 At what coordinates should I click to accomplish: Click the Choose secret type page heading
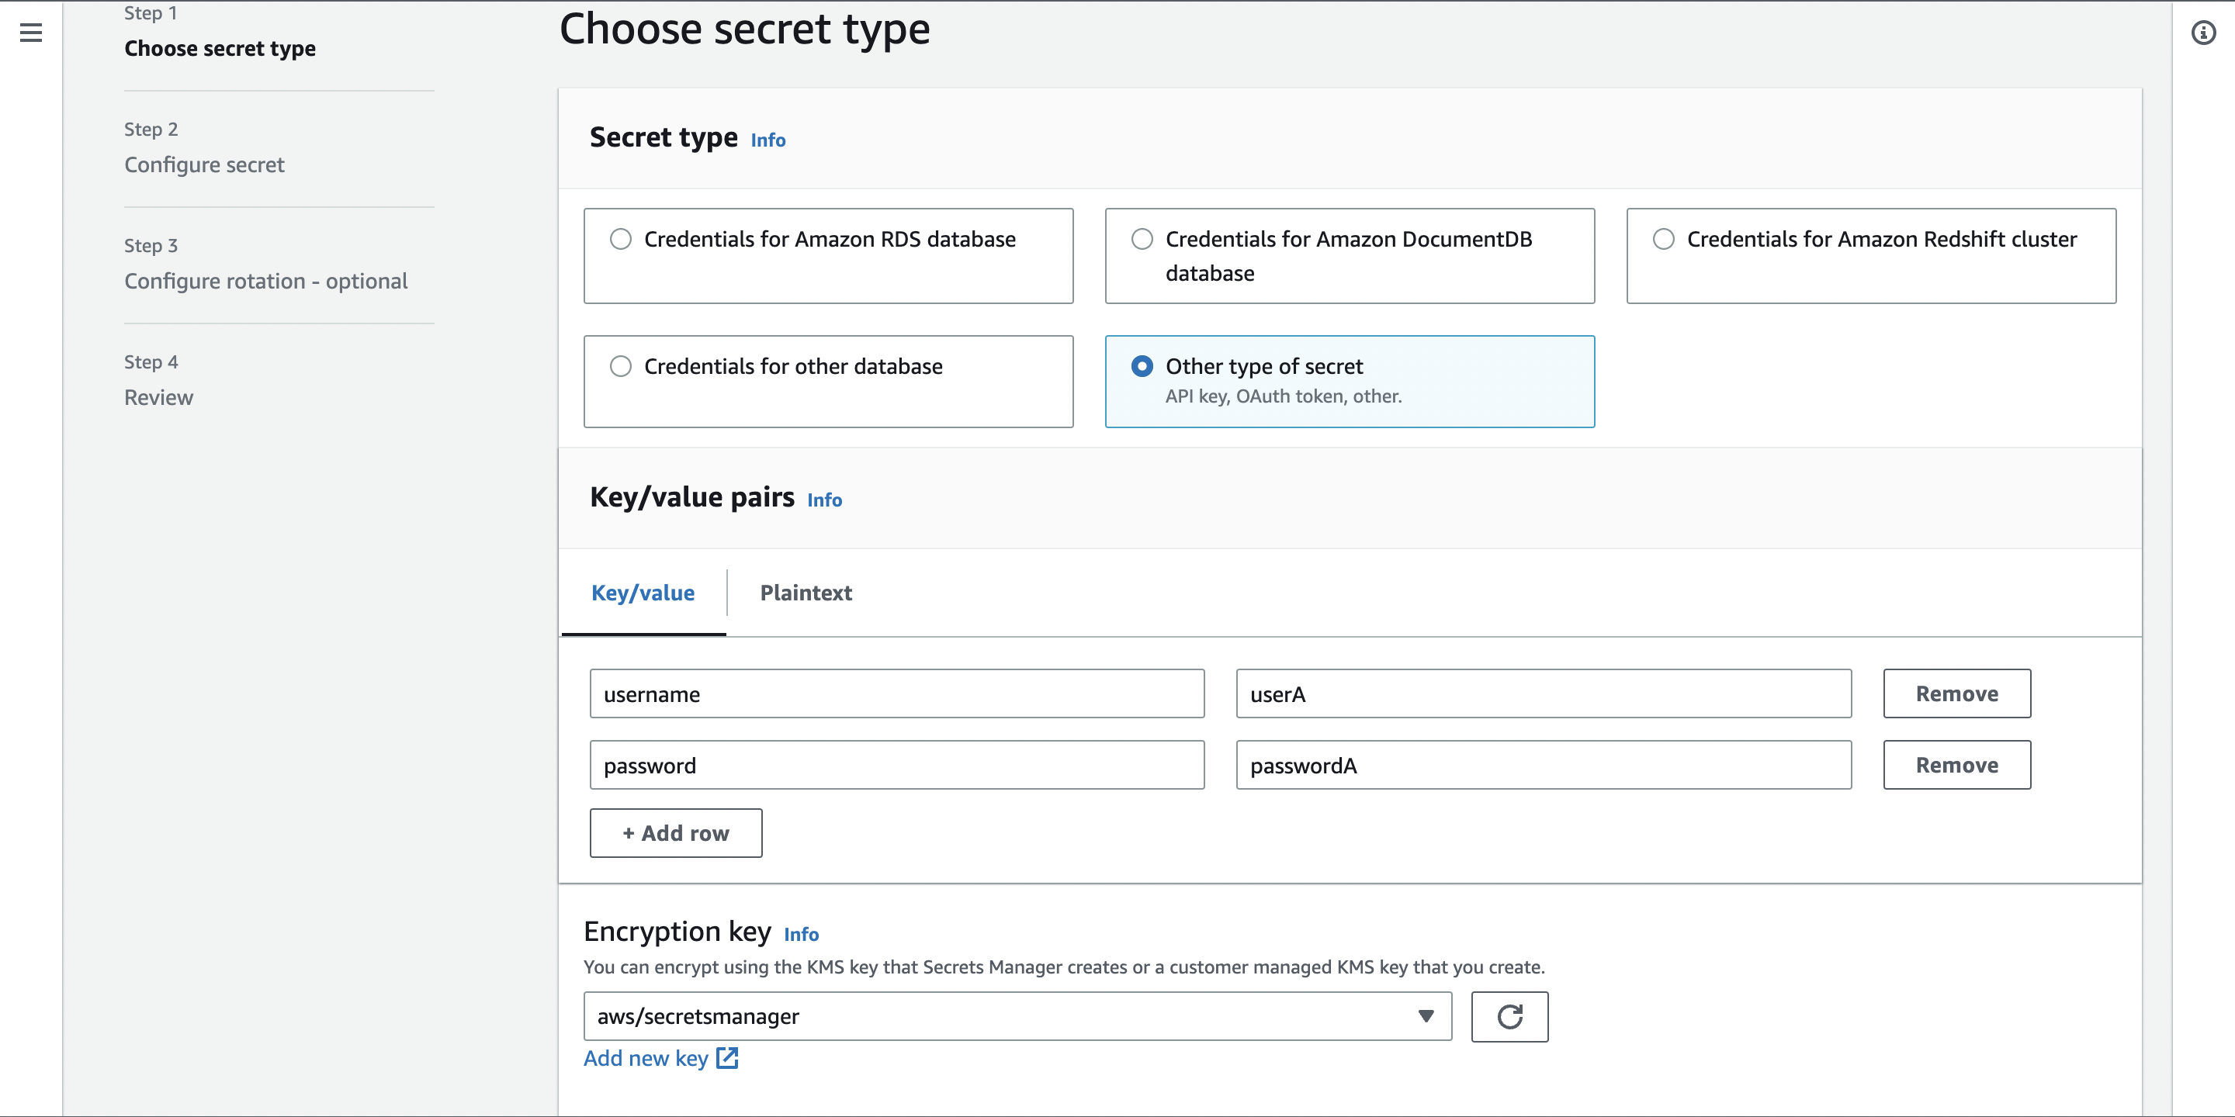coord(744,29)
